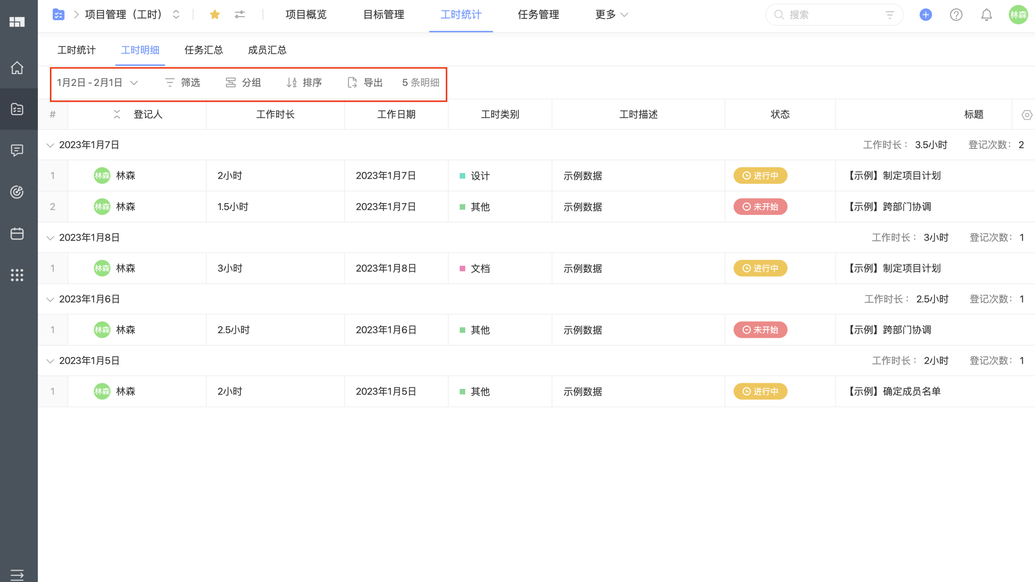Screen dimensions: 1035x582
Task: Switch to 项目概览 tab
Action: coord(306,15)
